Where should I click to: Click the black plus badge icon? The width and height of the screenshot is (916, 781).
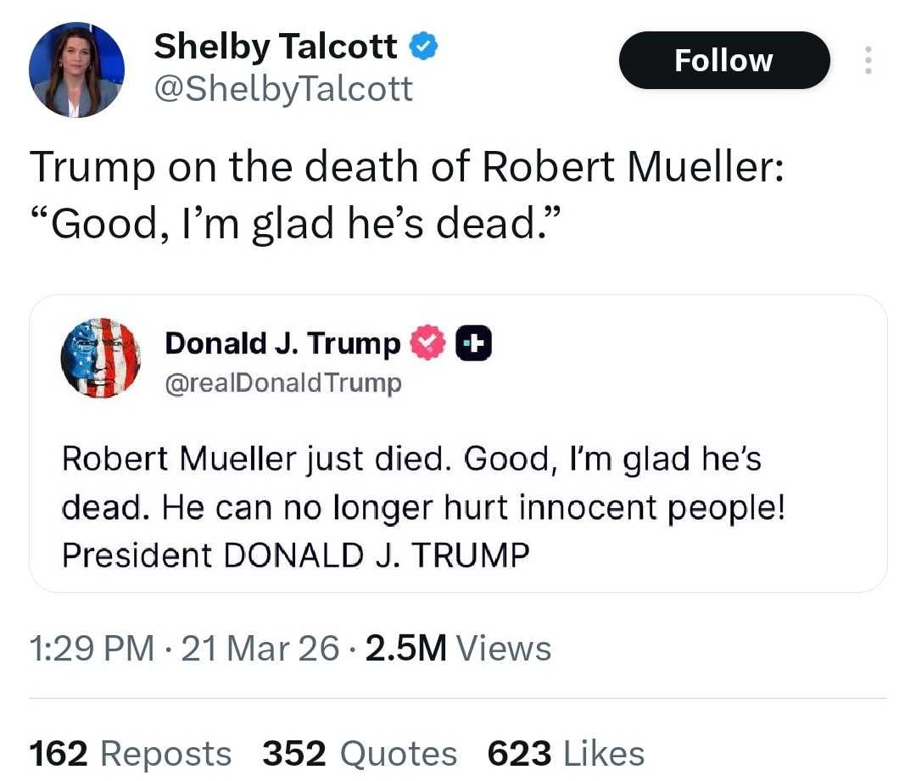pyautogui.click(x=474, y=343)
